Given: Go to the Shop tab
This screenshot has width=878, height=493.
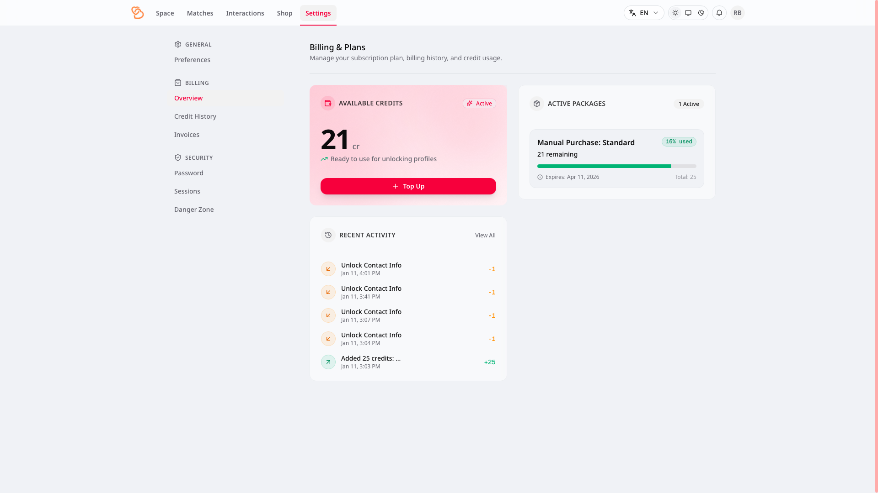Looking at the screenshot, I should (x=284, y=13).
